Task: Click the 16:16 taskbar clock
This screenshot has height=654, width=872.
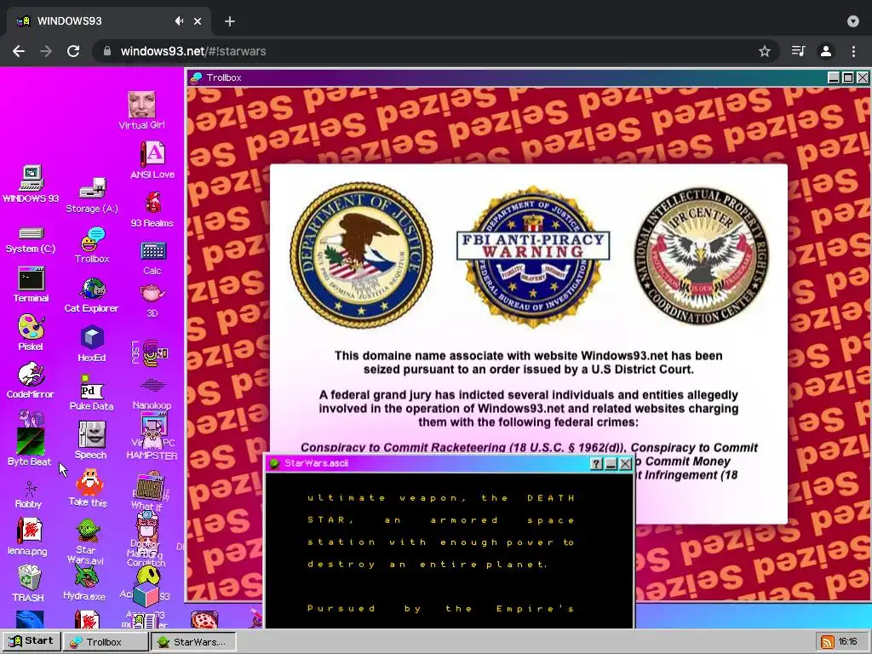Action: click(847, 642)
